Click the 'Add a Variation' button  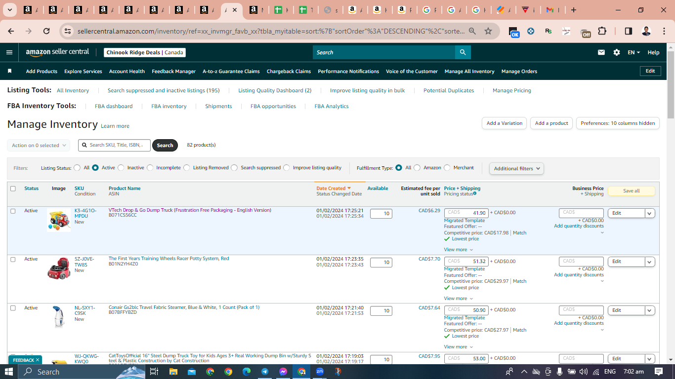click(504, 123)
